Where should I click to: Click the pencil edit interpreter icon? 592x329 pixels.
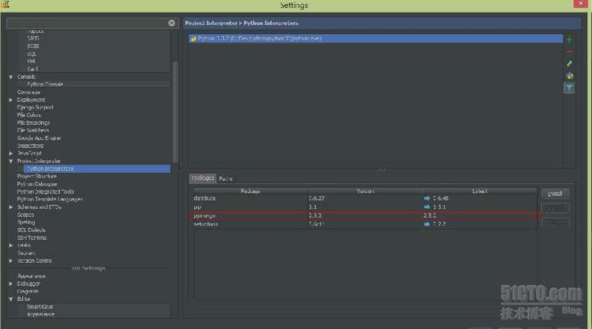tap(569, 63)
